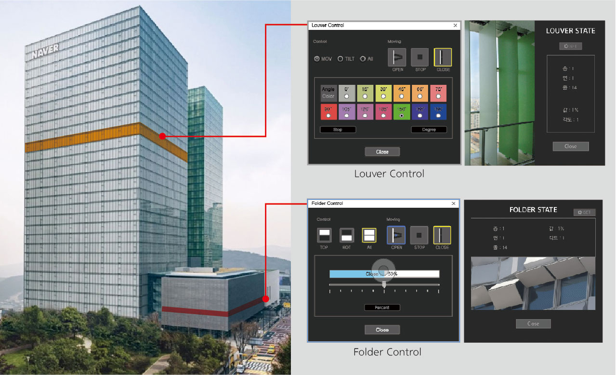Viewport: 616px width, 375px height.
Task: Click the Folder Control window title bar
Action: coord(383,203)
